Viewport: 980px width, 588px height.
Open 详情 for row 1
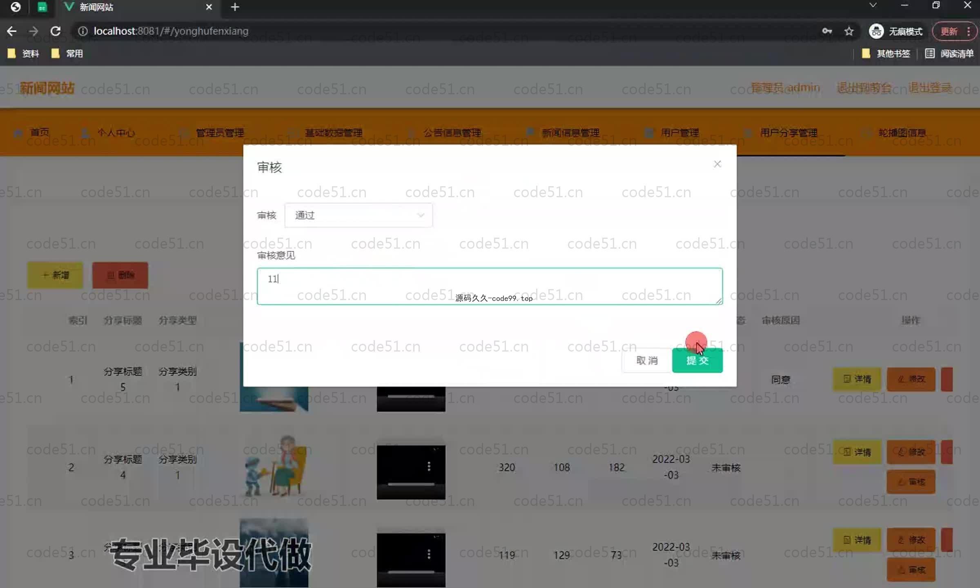pyautogui.click(x=857, y=379)
